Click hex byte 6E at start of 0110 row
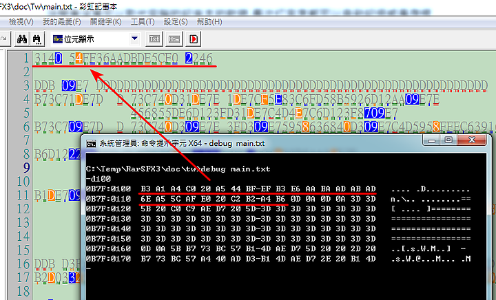This screenshot has width=496, height=300. pyautogui.click(x=145, y=199)
